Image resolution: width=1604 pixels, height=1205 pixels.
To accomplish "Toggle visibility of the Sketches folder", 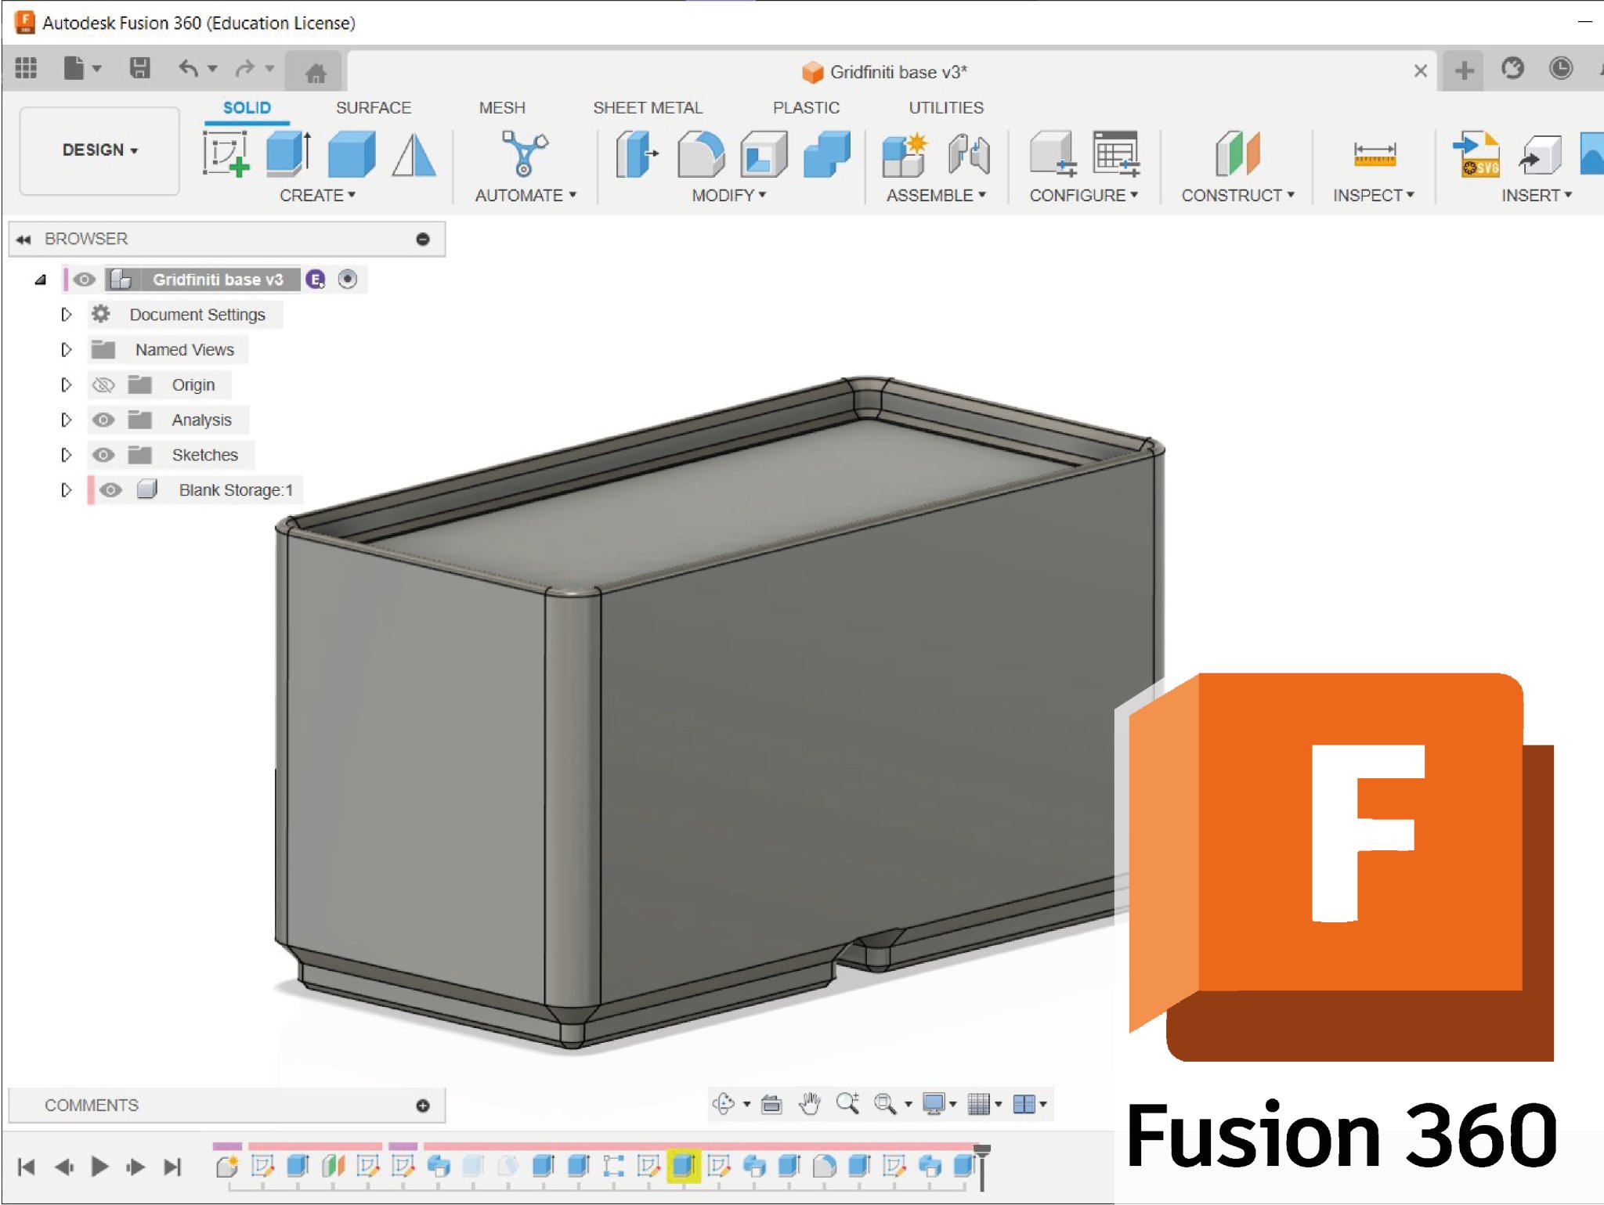I will point(105,455).
